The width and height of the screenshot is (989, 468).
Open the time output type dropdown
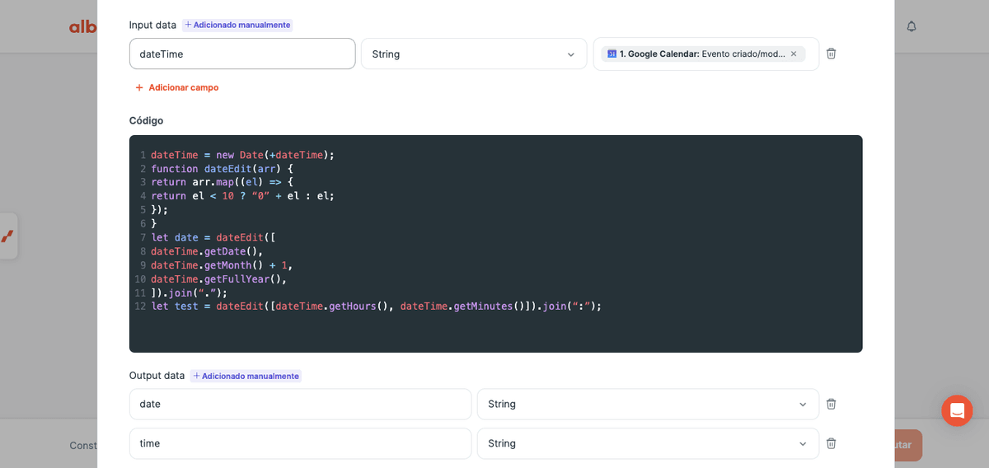point(648,443)
